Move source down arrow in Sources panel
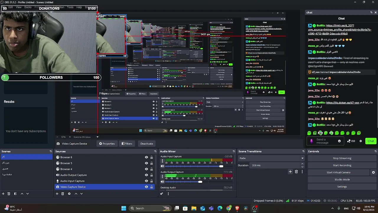The width and height of the screenshot is (378, 213). click(82, 194)
